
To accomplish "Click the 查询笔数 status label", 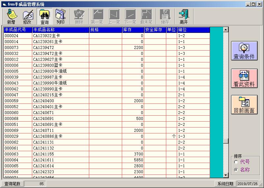I will click(12, 184).
